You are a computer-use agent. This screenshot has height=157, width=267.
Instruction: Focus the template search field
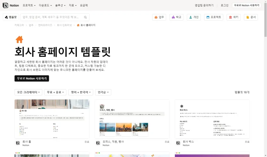tap(55, 17)
